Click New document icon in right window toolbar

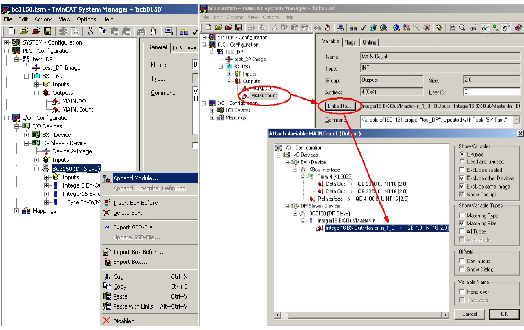(208, 27)
